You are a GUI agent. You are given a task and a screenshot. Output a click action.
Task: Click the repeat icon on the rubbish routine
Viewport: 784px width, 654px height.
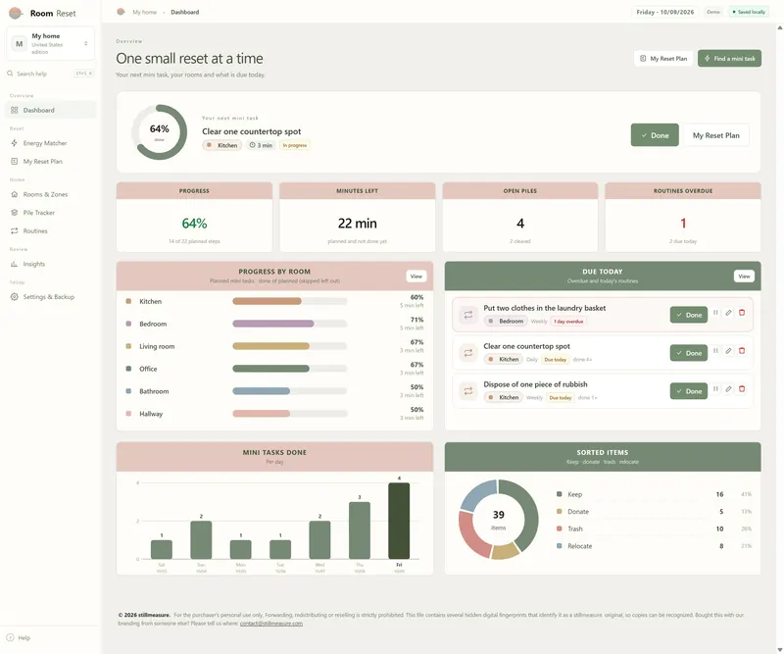(x=468, y=391)
